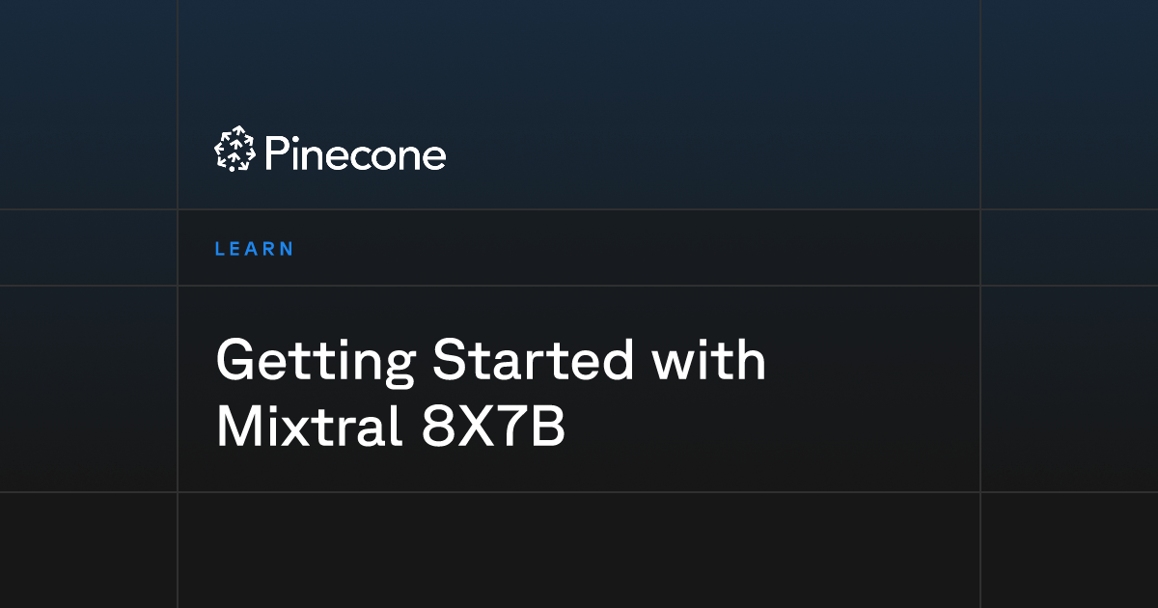Click the final "e" in Pinecone wordmark
Image resolution: width=1158 pixels, height=608 pixels.
pos(434,158)
